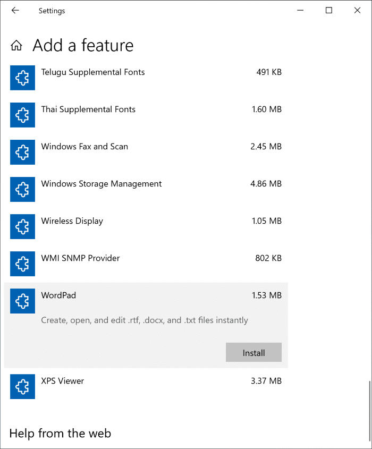Maximize the Settings window
This screenshot has width=372, height=449.
pos(329,11)
